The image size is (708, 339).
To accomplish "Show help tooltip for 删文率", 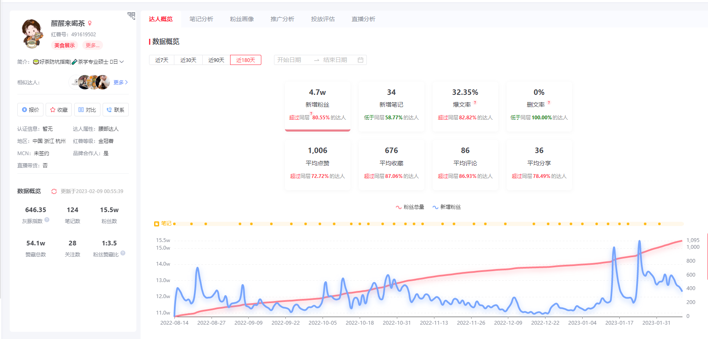I will click(x=549, y=102).
